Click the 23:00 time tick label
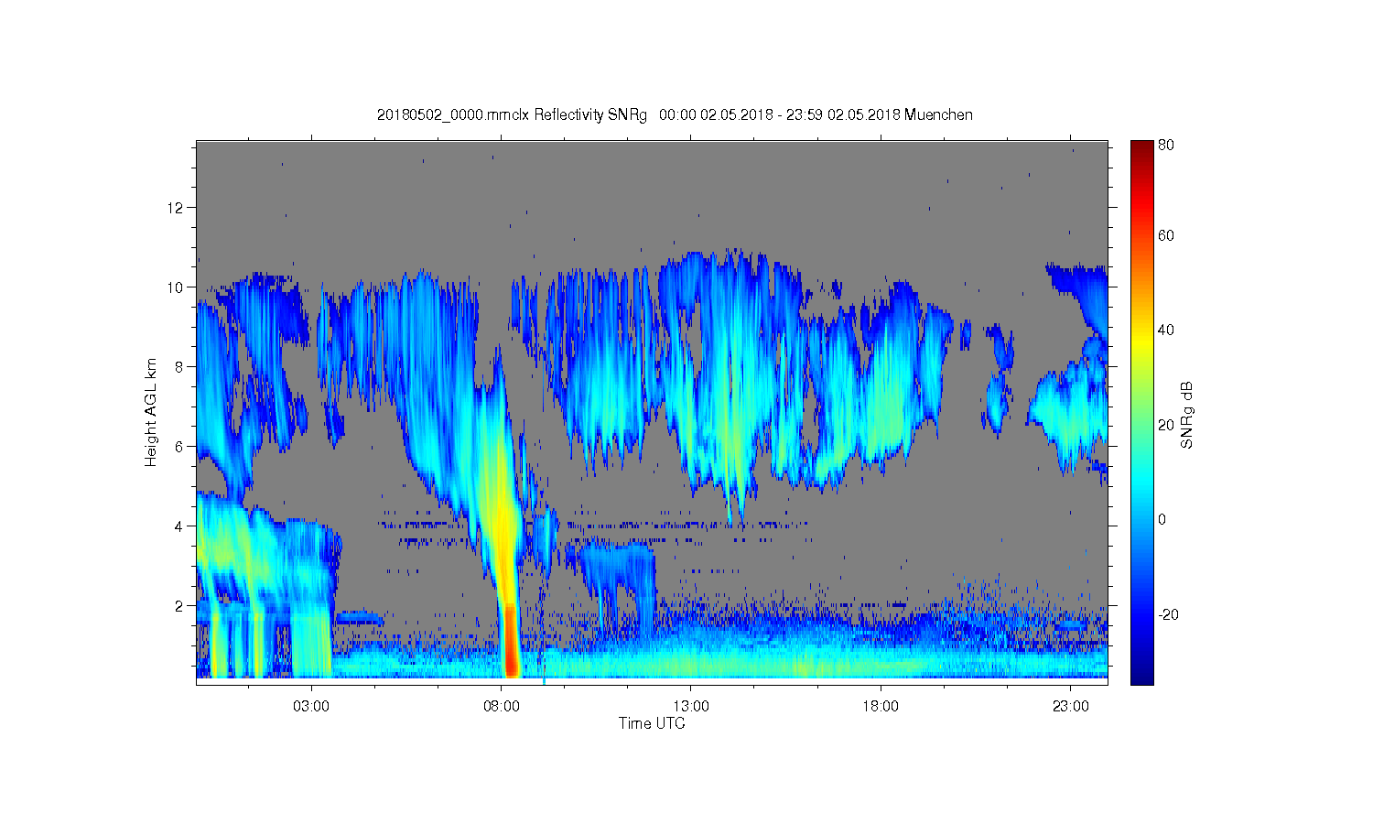This screenshot has width=1373, height=824. point(1071,707)
